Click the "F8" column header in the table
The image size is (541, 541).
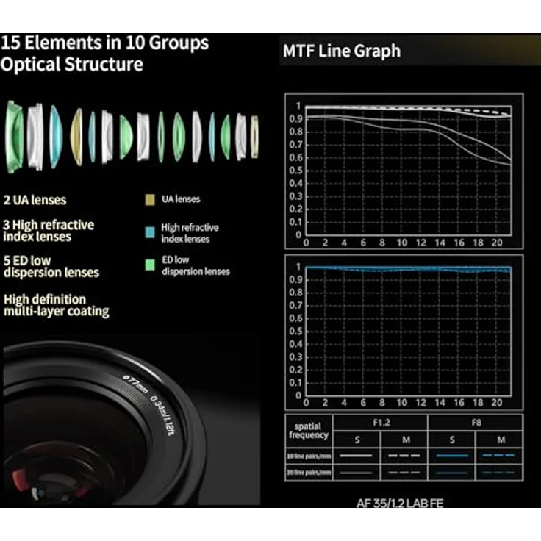pyautogui.click(x=476, y=423)
